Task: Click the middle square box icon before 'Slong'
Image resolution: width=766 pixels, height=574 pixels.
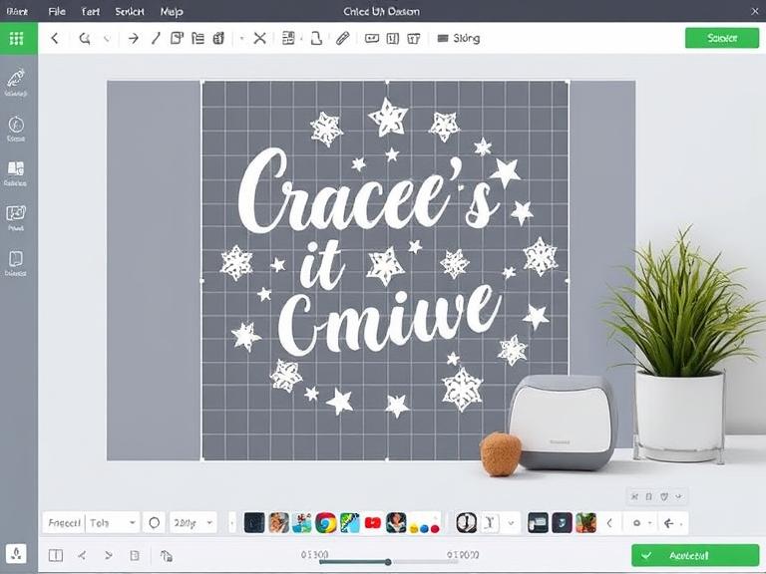Action: click(393, 38)
